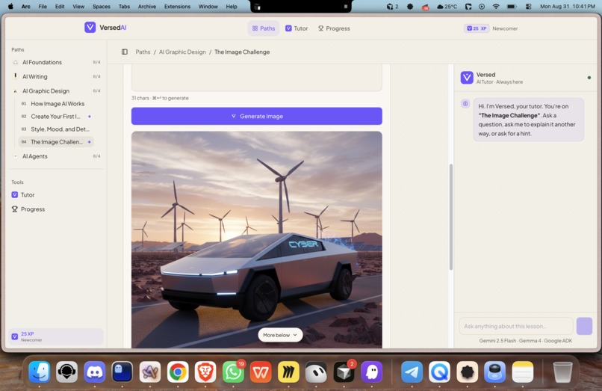This screenshot has width=602, height=391.
Task: Open the Trash from the dock
Action: click(x=562, y=372)
